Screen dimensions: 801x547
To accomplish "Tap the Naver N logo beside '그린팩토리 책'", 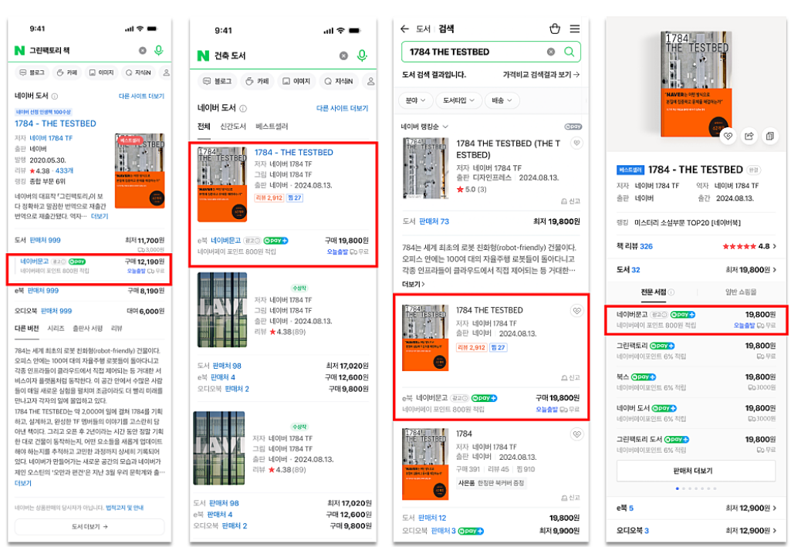I will [19, 51].
